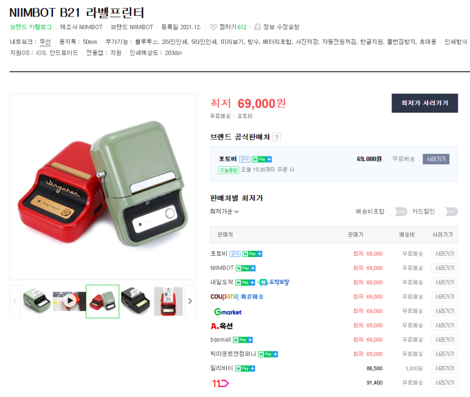The image size is (470, 397).
Task: Open the Gmarket seller logo
Action: point(228,312)
